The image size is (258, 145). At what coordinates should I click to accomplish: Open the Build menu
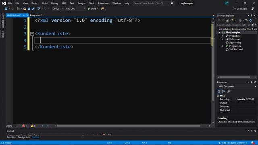[45, 3]
